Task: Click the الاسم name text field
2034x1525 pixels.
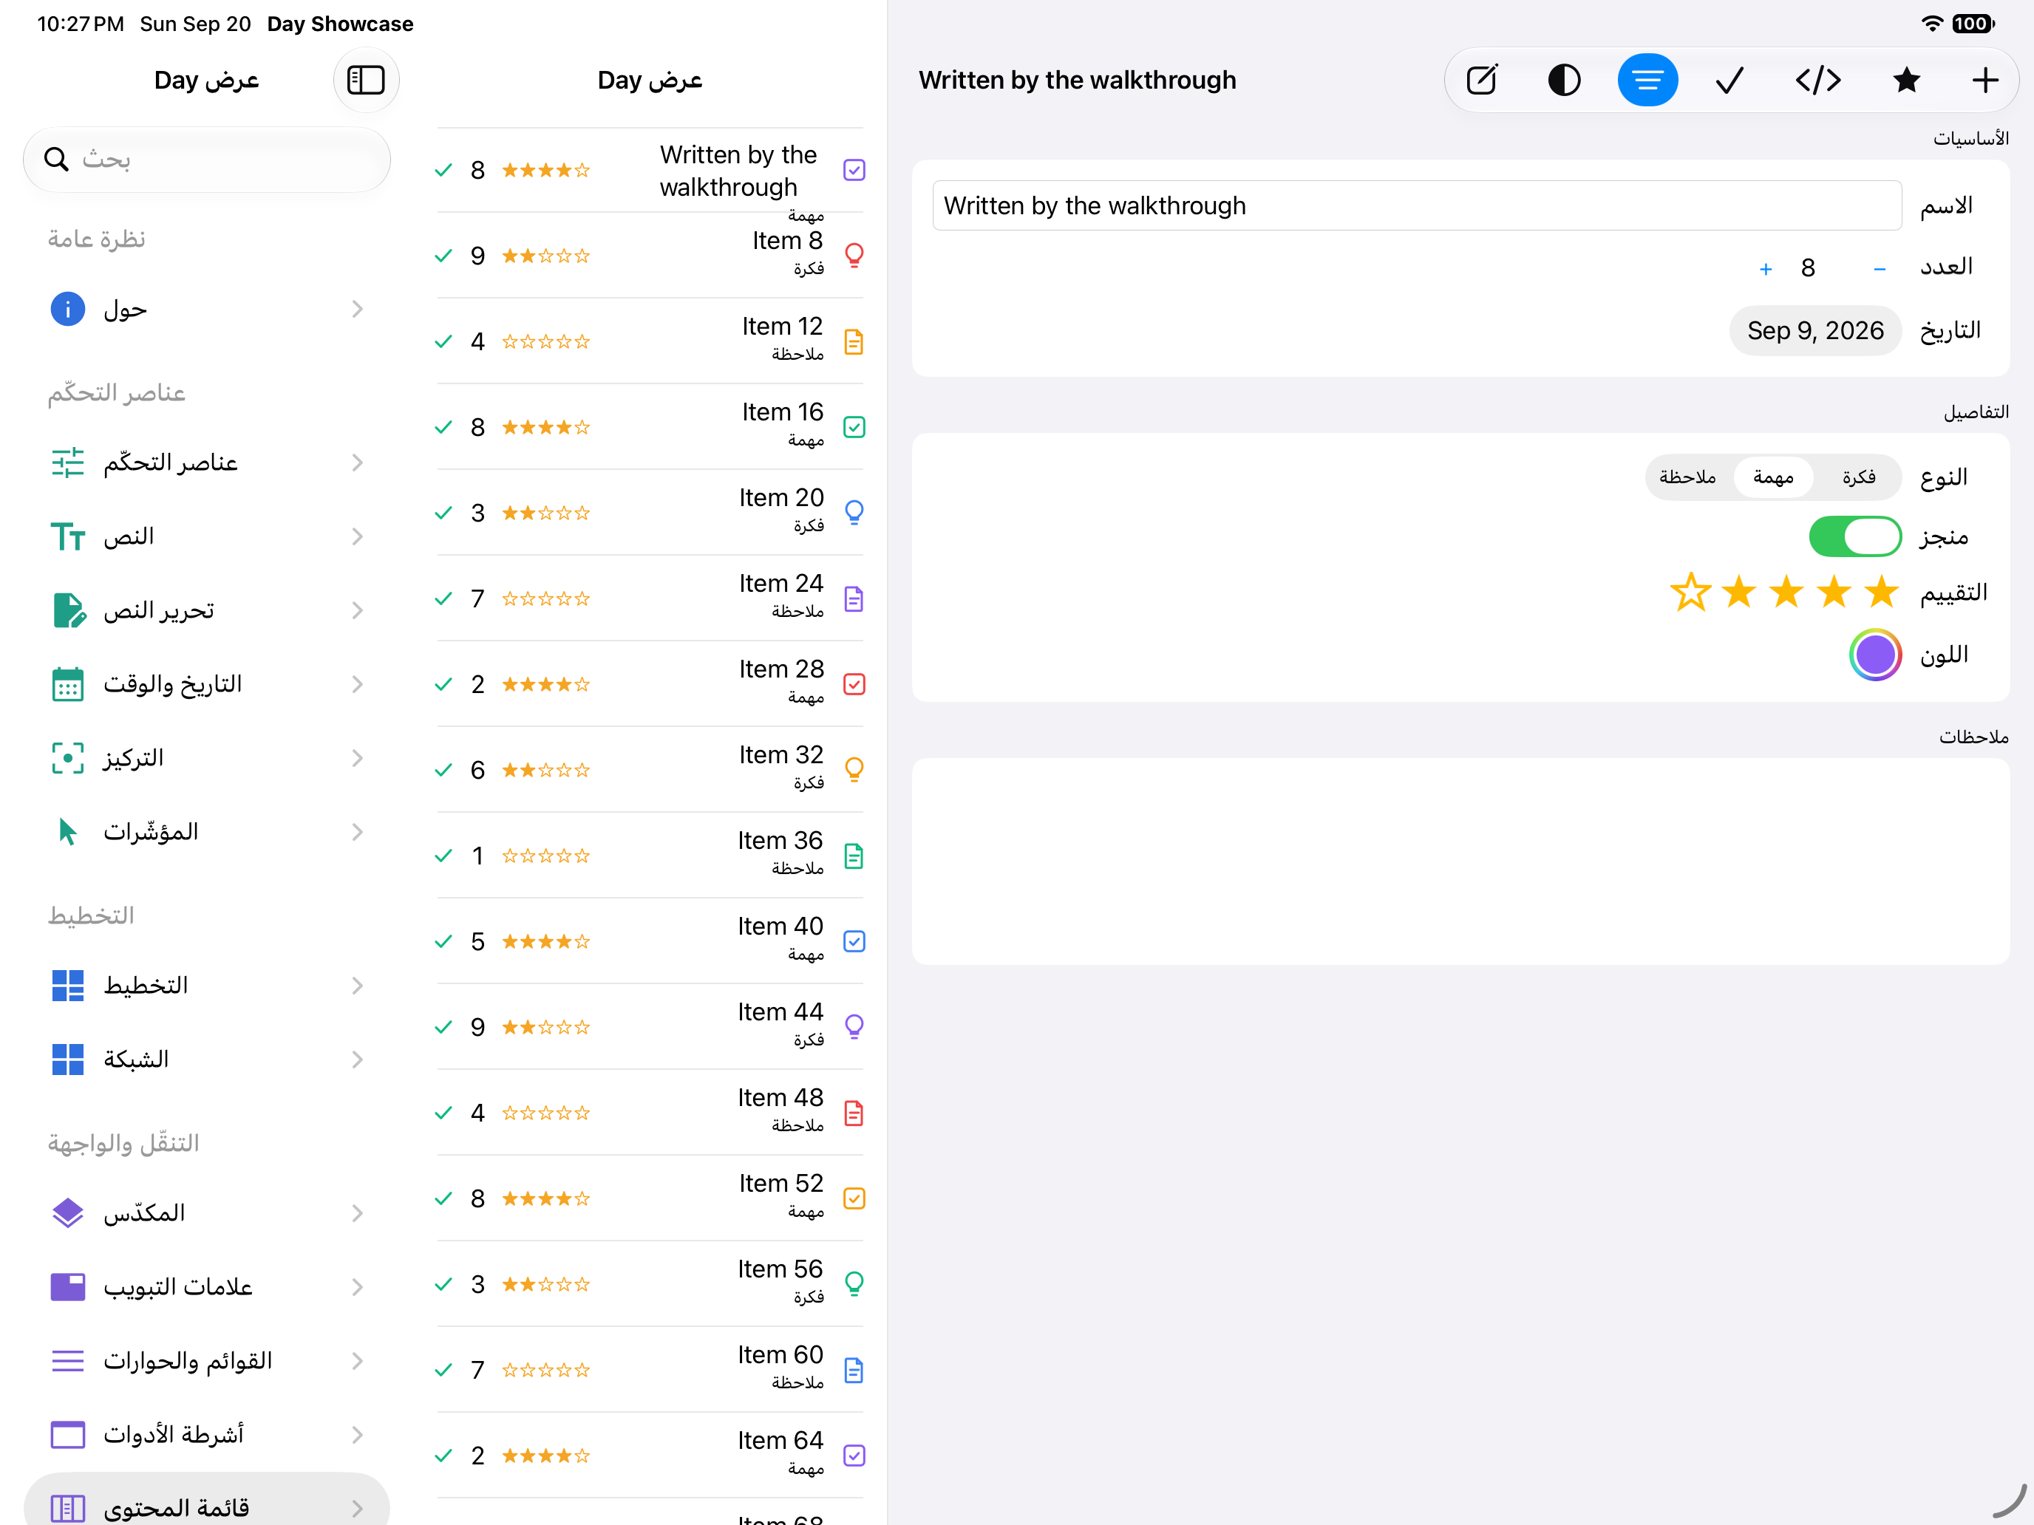Action: point(1416,205)
